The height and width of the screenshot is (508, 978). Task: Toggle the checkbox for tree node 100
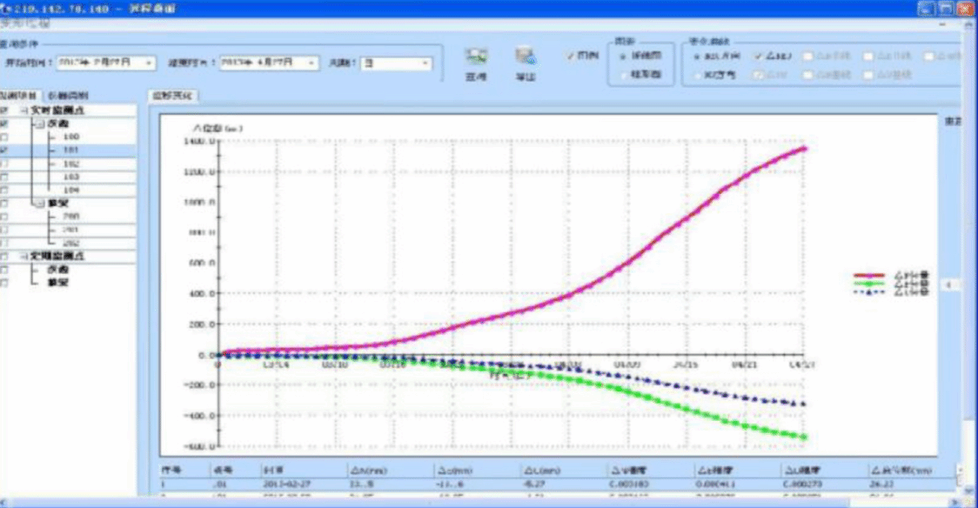(4, 137)
